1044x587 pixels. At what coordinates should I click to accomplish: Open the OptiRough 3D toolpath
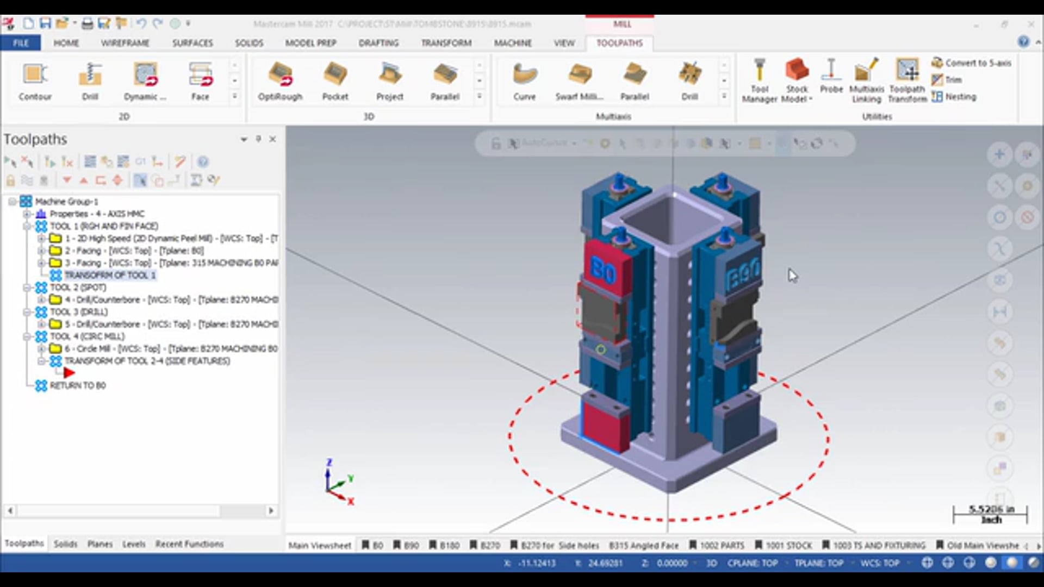281,82
